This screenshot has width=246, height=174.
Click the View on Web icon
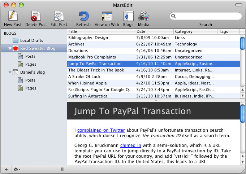[x=107, y=16]
